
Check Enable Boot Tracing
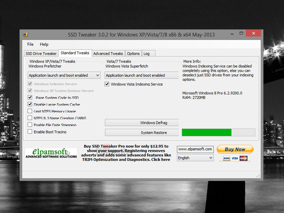click(x=30, y=131)
